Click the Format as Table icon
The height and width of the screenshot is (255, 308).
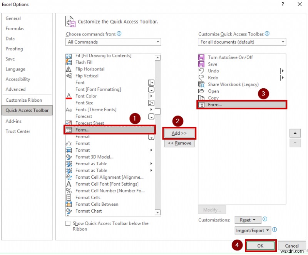(70, 164)
